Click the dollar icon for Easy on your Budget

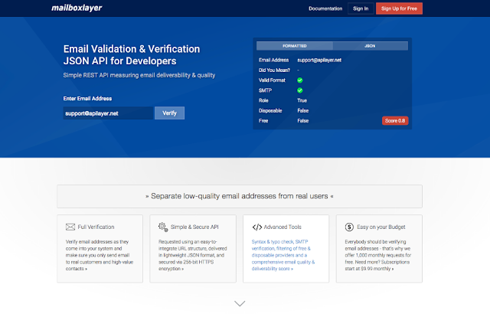pos(349,227)
